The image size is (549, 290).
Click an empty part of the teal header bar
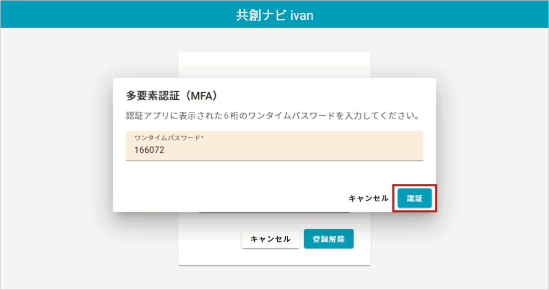[x=107, y=14]
